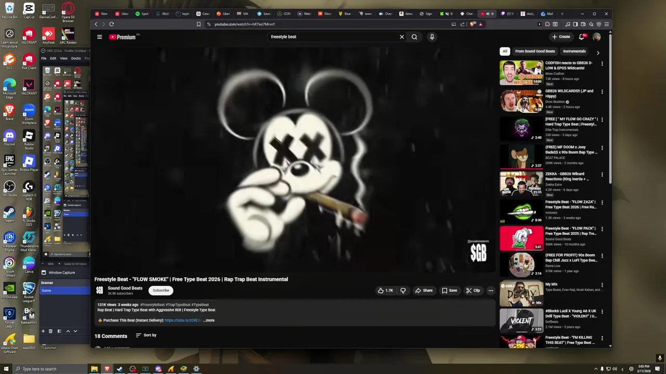Viewport: 666px width, 374px height.
Task: Open the Sound Good Beats channel name
Action: point(125,288)
